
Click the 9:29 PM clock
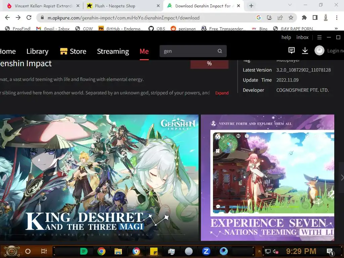pos(301,251)
